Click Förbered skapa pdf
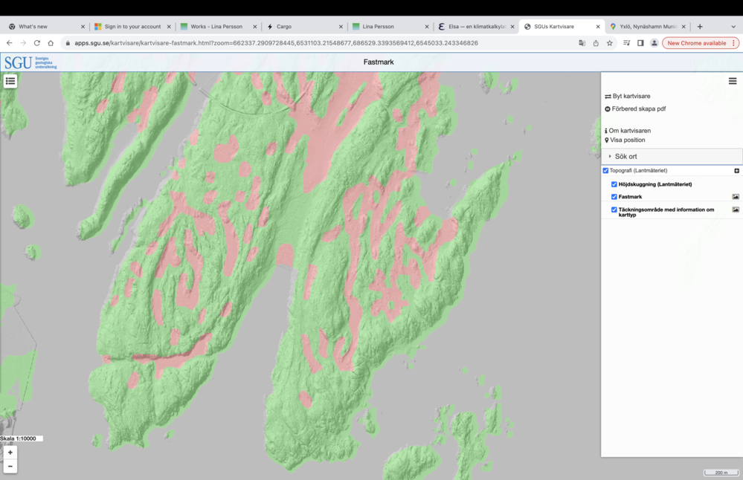The height and width of the screenshot is (480, 743). (638, 109)
